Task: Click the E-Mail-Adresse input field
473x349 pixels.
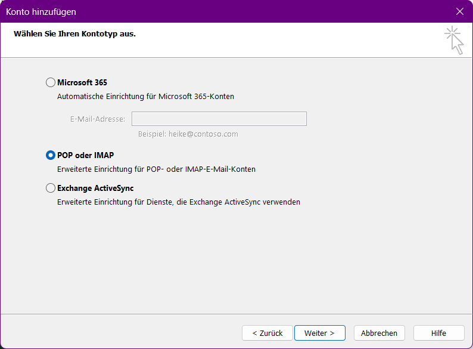Action: (219, 119)
